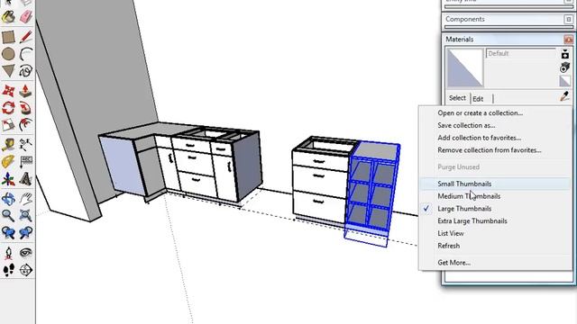Click the standalone three-drawer cabinet
This screenshot has height=324, width=577.
321,181
